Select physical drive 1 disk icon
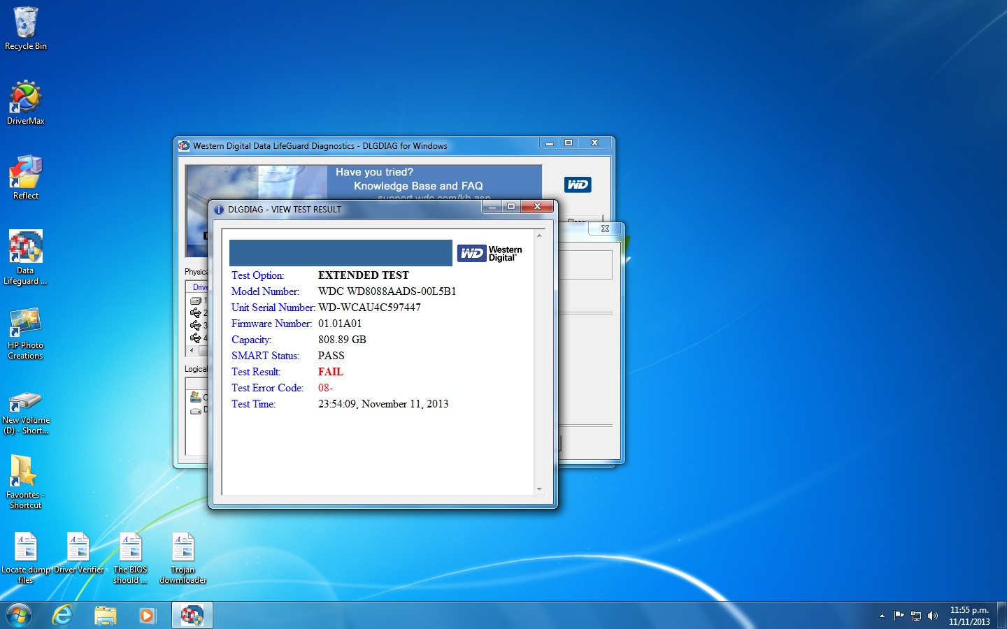 click(196, 301)
